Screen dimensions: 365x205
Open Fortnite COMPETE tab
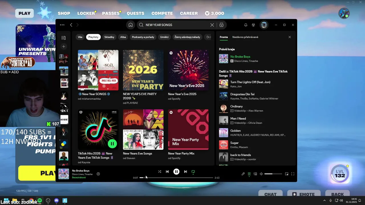click(x=162, y=13)
